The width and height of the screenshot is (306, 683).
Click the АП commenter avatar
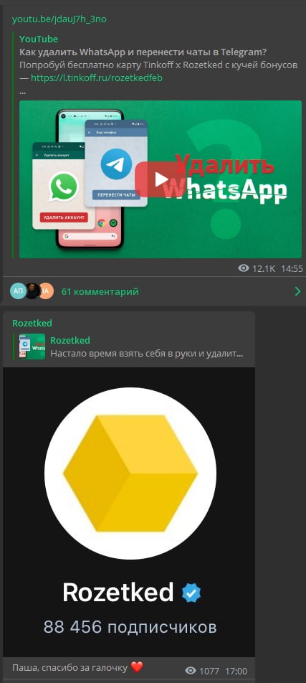point(19,291)
